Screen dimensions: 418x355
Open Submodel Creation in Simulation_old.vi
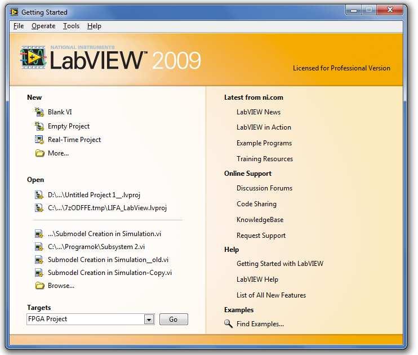(x=108, y=260)
